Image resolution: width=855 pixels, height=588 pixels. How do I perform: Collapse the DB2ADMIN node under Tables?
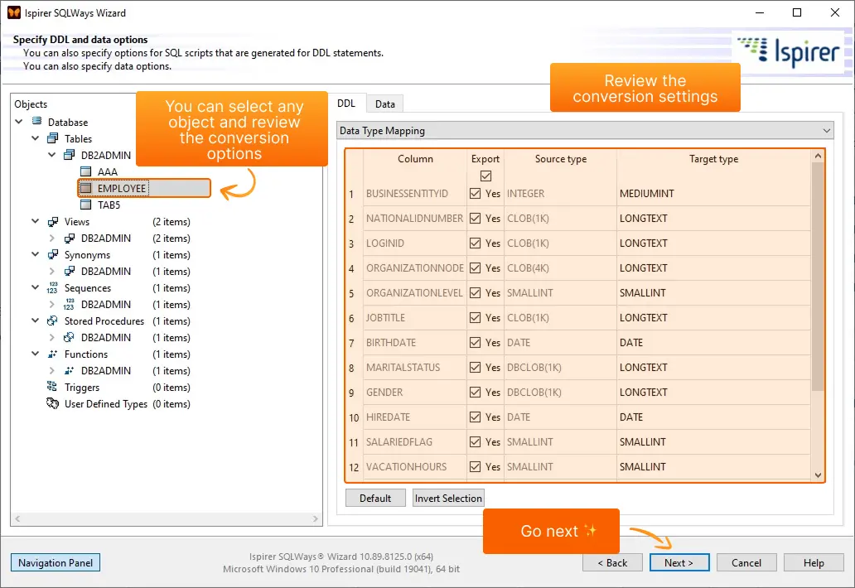pos(52,155)
